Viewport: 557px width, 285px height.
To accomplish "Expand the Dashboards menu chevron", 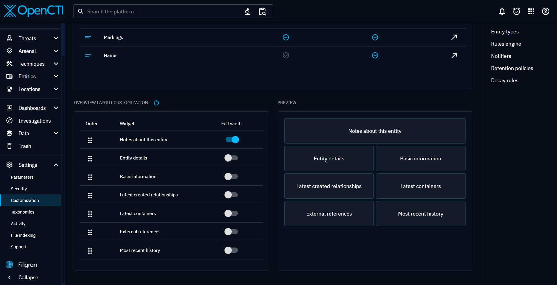I will (56, 108).
